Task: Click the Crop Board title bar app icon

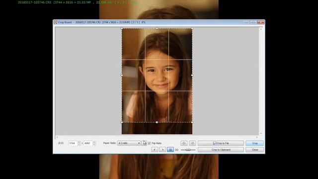Action: click(x=55, y=22)
